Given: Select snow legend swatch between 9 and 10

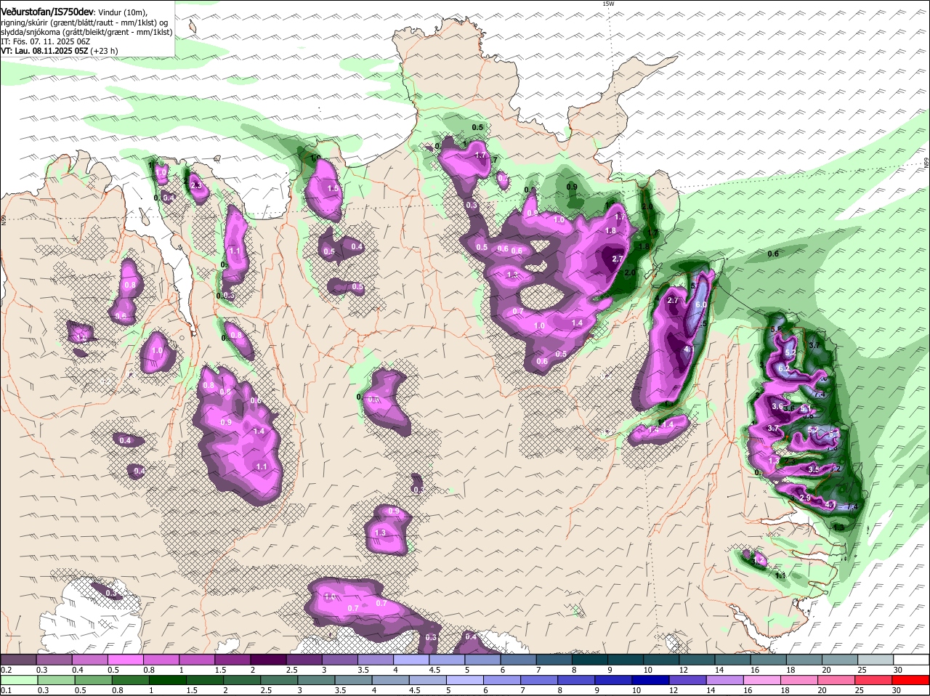Looking at the screenshot, I should click(626, 659).
